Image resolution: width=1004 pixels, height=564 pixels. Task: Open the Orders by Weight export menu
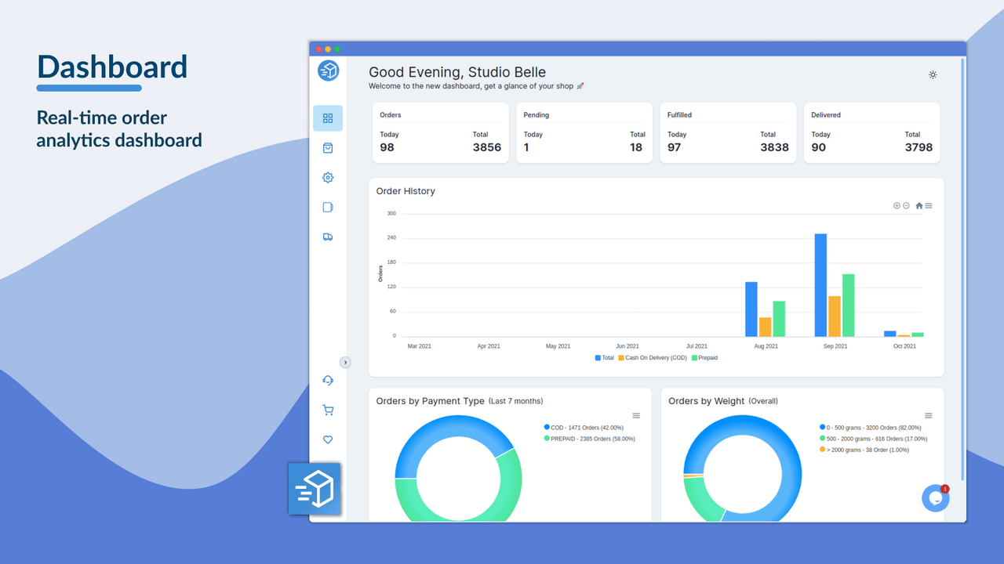[929, 416]
